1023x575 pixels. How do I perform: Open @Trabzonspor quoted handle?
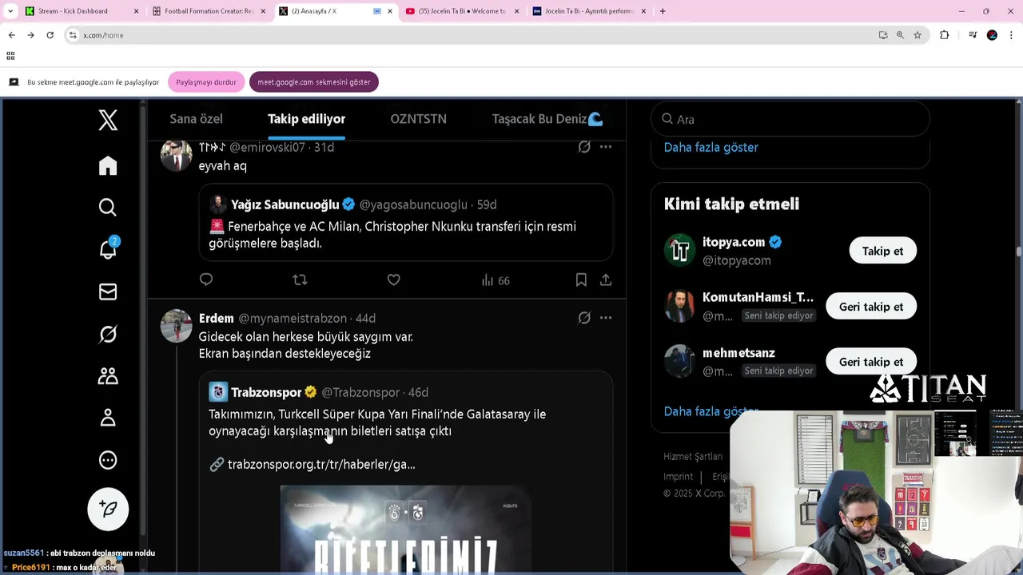point(360,393)
